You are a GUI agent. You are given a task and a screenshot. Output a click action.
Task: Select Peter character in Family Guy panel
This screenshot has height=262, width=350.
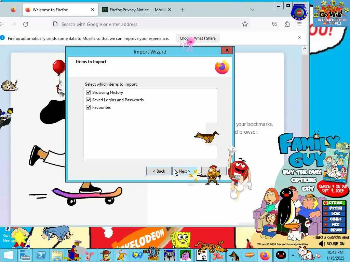coord(334,208)
